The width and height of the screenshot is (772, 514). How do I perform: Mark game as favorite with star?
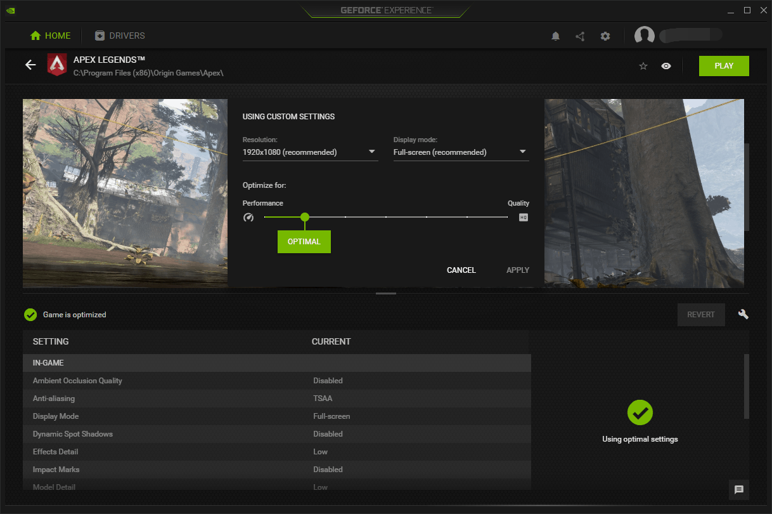[643, 66]
